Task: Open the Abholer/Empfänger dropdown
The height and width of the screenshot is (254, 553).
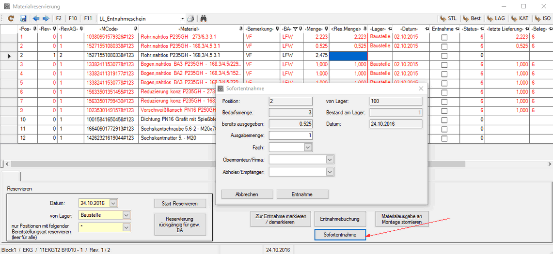Action: point(330,171)
